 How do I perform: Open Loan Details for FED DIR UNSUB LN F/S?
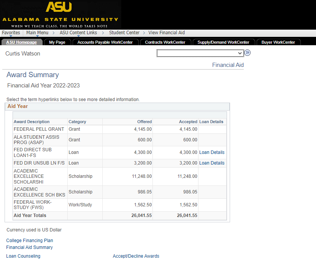point(212,163)
